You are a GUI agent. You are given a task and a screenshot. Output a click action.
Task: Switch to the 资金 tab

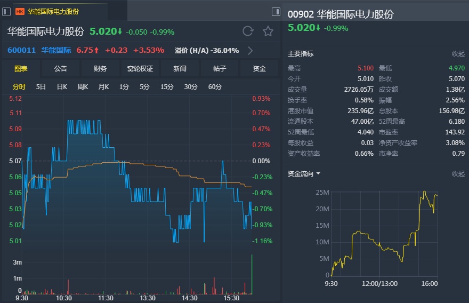(x=259, y=69)
